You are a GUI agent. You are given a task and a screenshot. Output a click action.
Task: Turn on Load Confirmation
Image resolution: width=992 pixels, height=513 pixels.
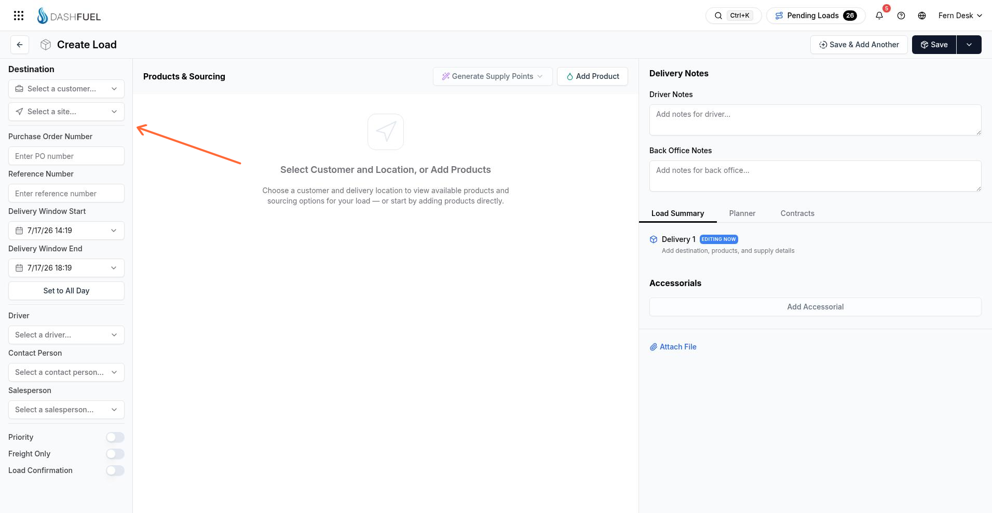115,470
